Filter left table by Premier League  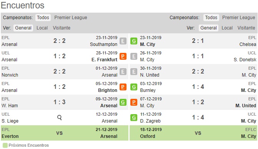click(x=71, y=18)
